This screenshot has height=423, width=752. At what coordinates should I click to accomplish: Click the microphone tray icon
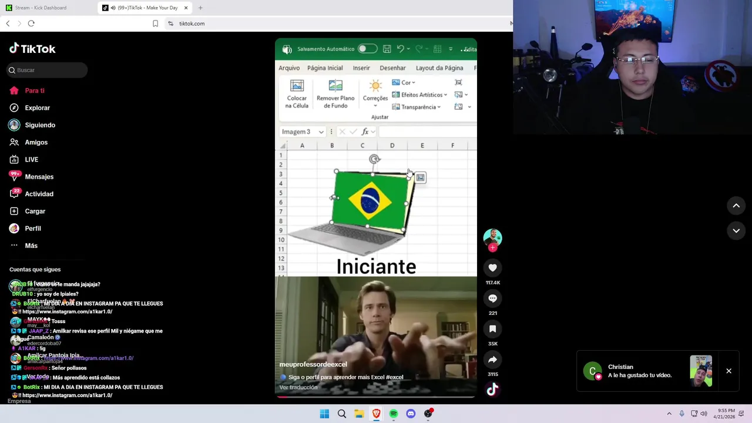[x=681, y=414]
